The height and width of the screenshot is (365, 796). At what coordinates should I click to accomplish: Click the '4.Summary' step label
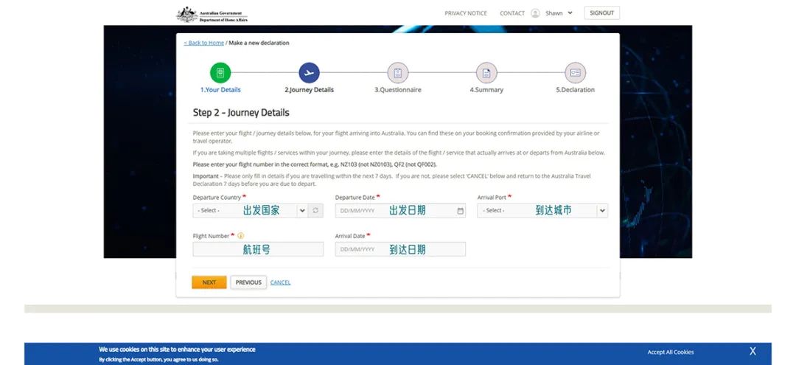pyautogui.click(x=486, y=90)
